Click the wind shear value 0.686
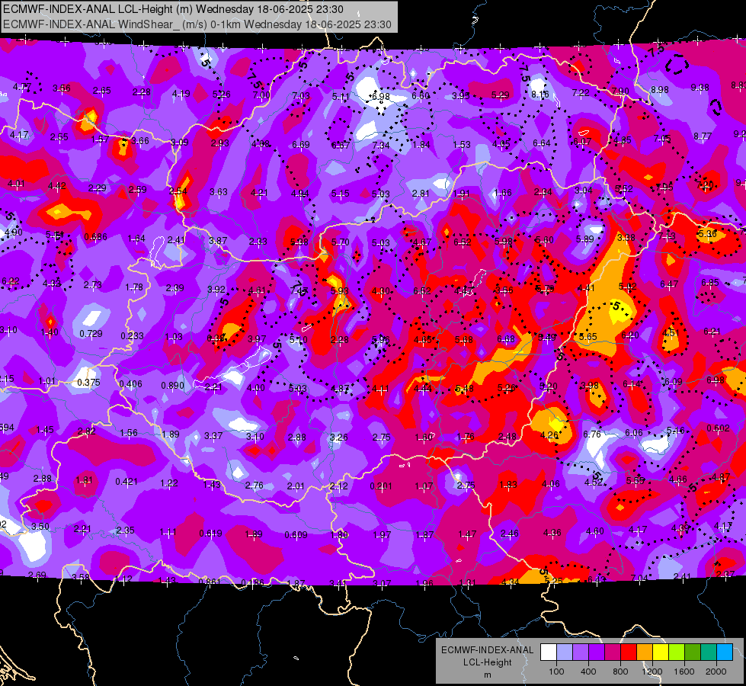The height and width of the screenshot is (686, 746). (95, 236)
